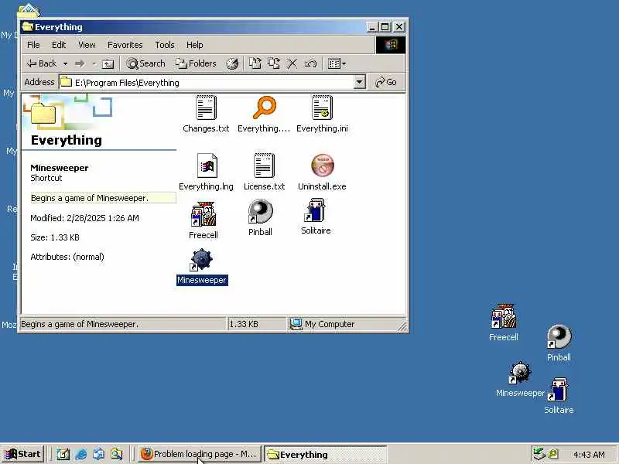Click the Copy To toolbar icon
The width and height of the screenshot is (619, 464).
tap(274, 63)
